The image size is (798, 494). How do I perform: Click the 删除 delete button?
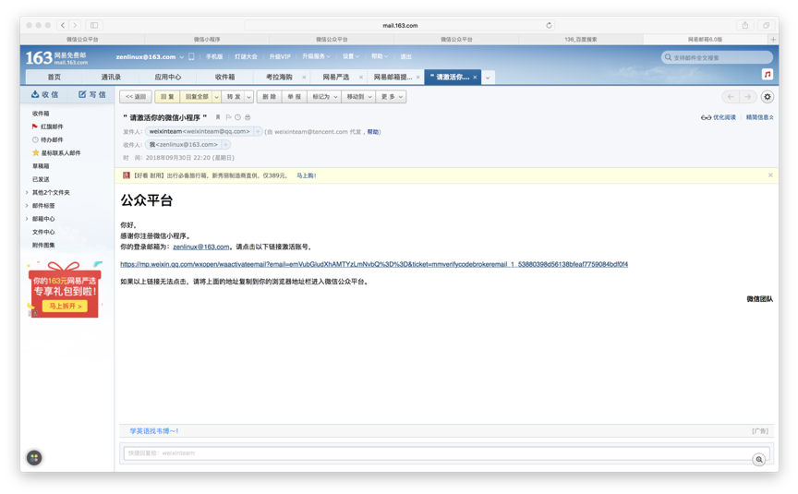click(x=269, y=97)
